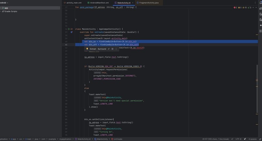This screenshot has height=141, width=262.
Task: Open the Android project view dropdown
Action: pyautogui.click(x=4, y=3)
